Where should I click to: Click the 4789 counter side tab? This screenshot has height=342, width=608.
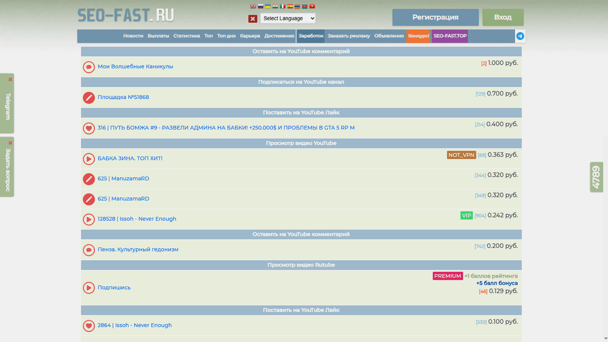click(x=596, y=177)
